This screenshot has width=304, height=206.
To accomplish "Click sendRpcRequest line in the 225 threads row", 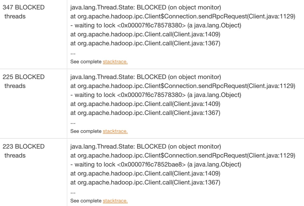I will (183, 86).
